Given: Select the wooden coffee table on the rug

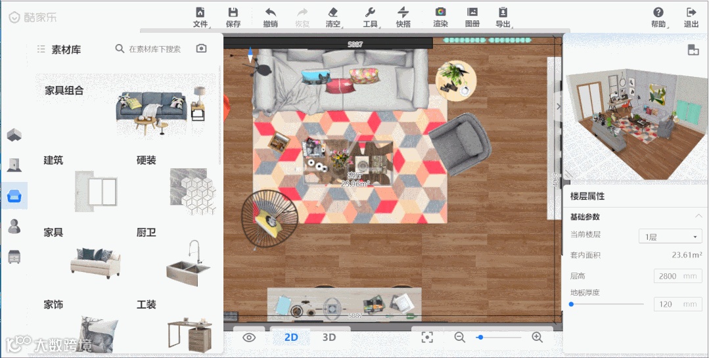Looking at the screenshot, I should pyautogui.click(x=348, y=162).
